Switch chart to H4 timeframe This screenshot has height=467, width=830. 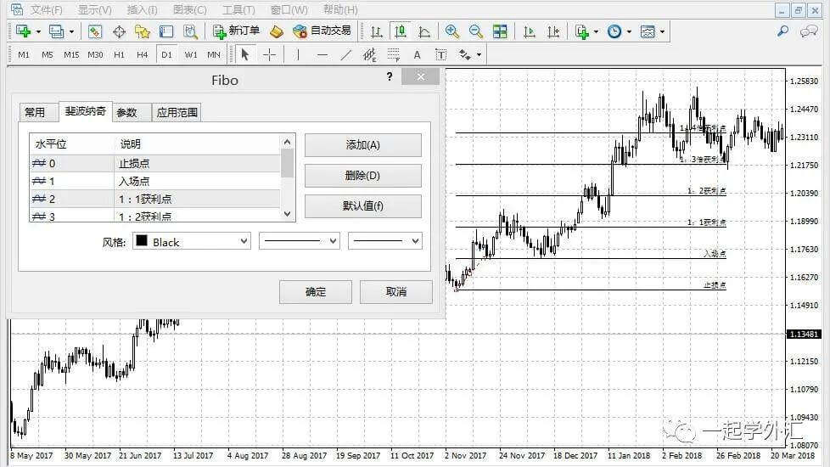click(x=142, y=54)
